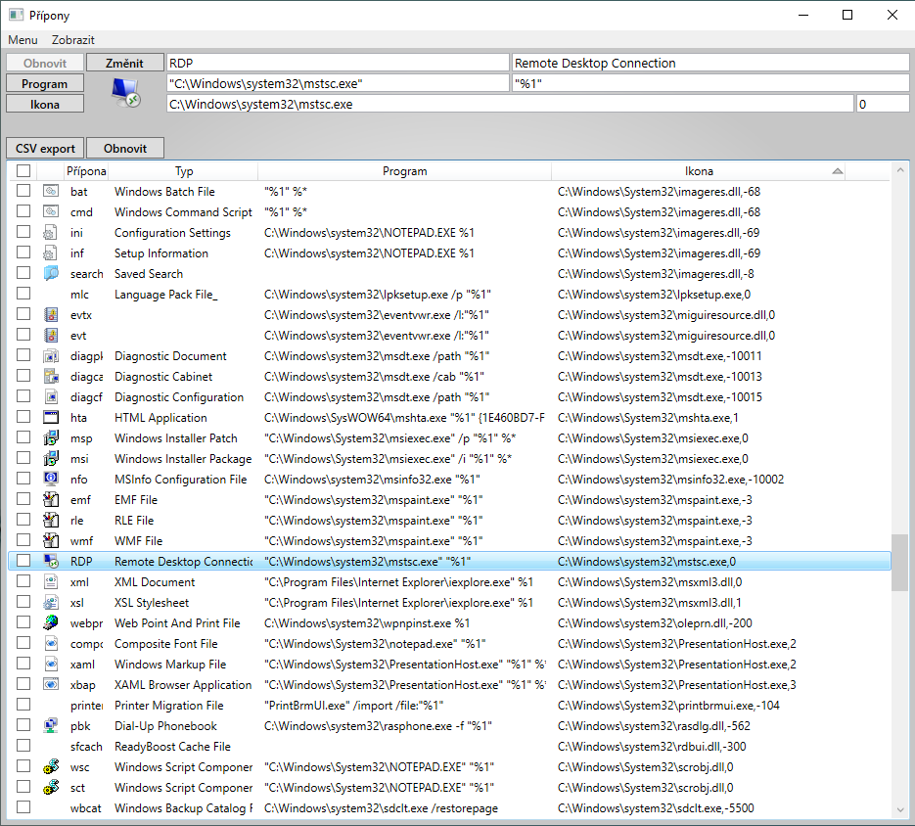Click the large Remote Desktop preview icon
Viewport: 915px width, 826px height.
pyautogui.click(x=126, y=93)
